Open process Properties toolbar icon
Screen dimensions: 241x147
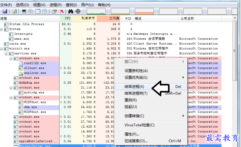(54, 11)
